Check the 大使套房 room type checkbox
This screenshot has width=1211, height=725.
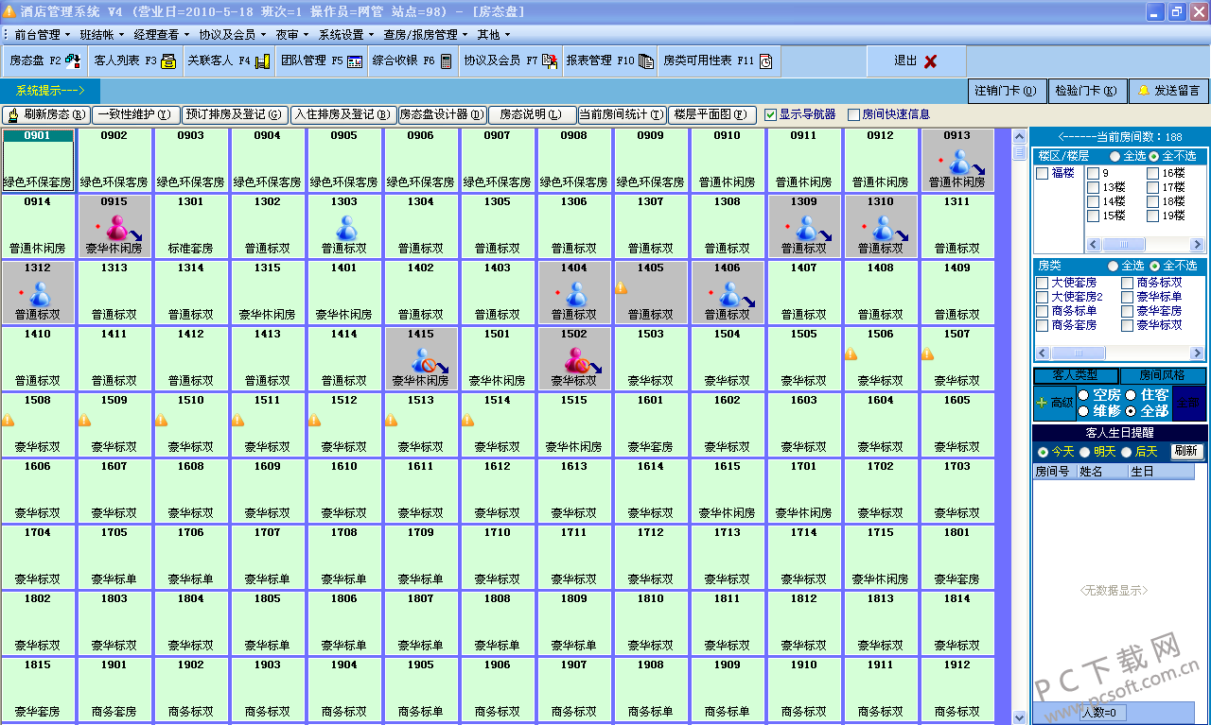pyautogui.click(x=1043, y=283)
